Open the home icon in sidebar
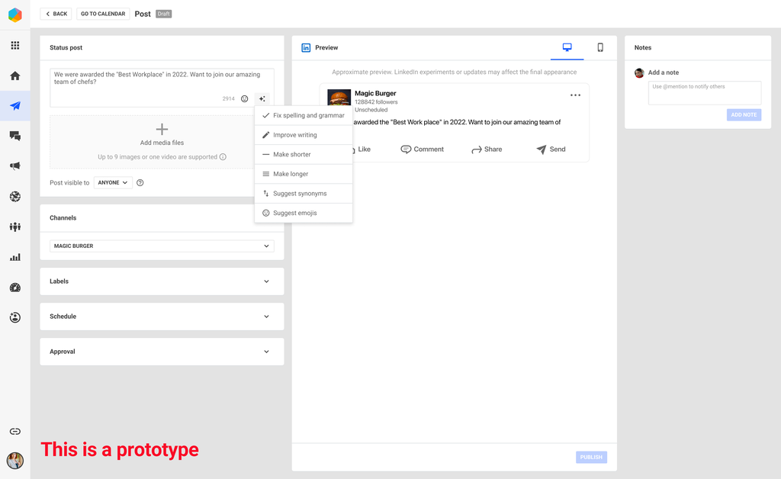 coord(15,76)
